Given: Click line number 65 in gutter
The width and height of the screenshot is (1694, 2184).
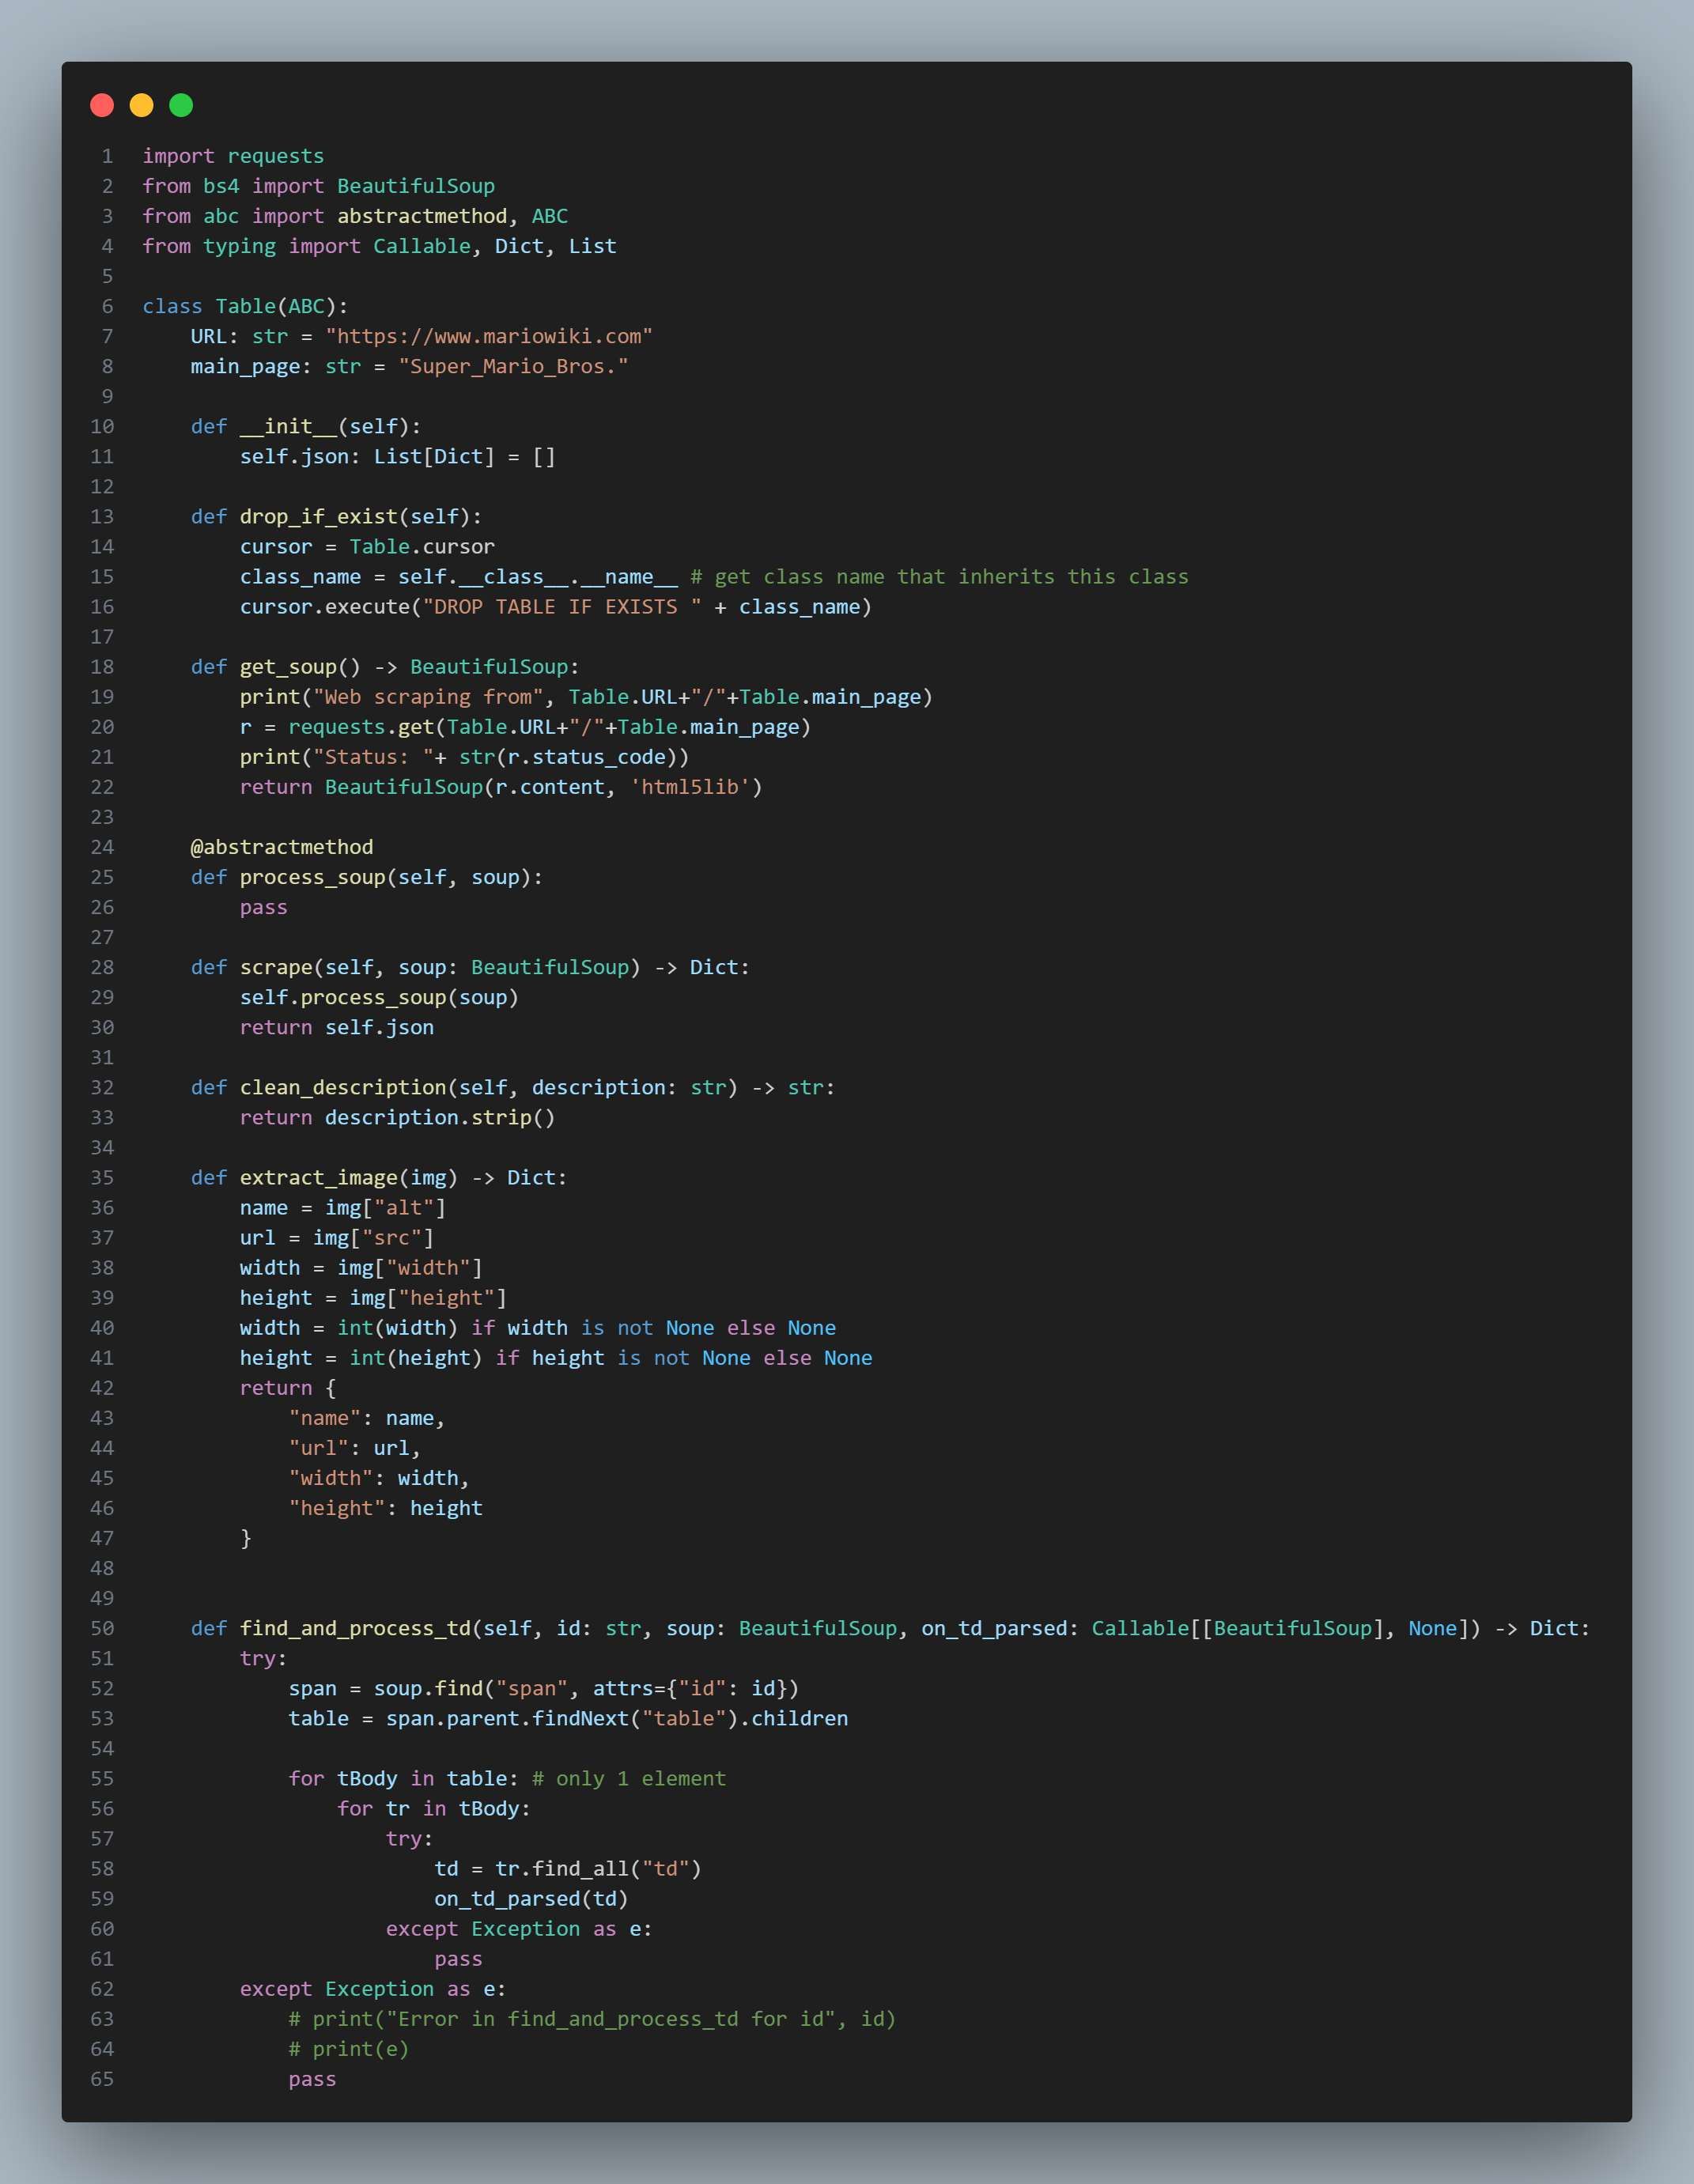Looking at the screenshot, I should [x=102, y=2079].
